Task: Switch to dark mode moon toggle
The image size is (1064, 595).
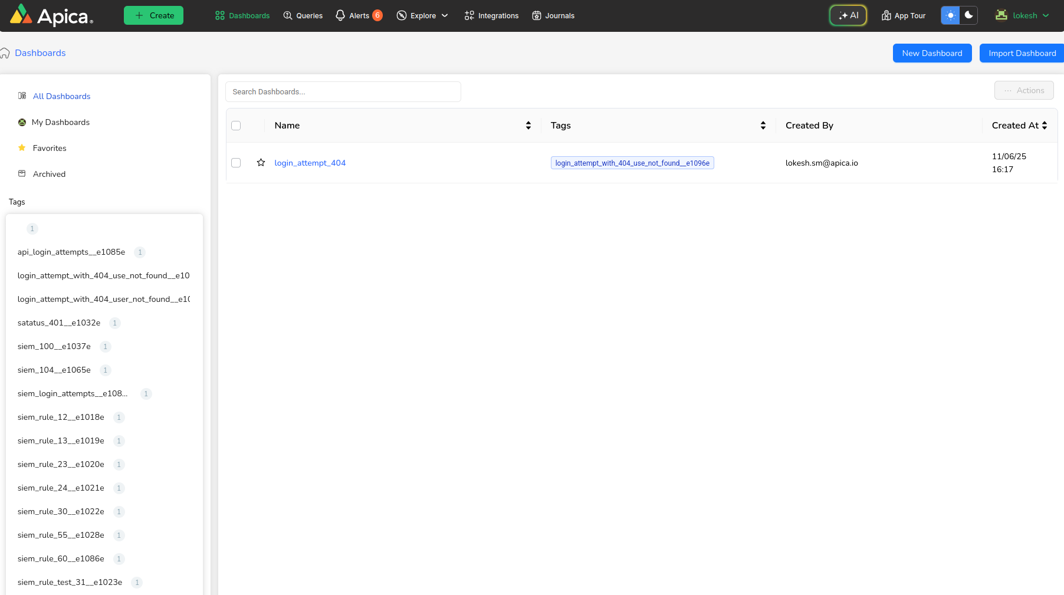Action: (x=968, y=15)
